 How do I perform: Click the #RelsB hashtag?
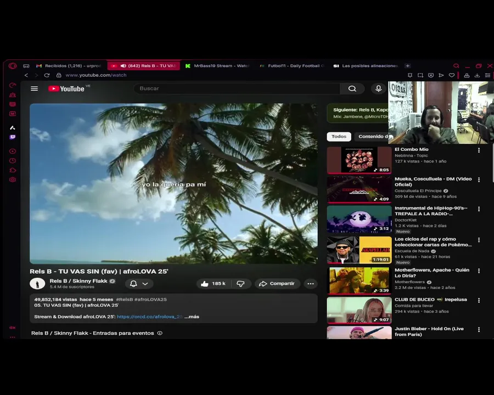coord(124,300)
